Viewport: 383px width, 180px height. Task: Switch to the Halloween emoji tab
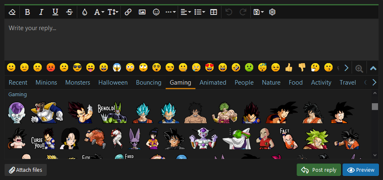113,83
